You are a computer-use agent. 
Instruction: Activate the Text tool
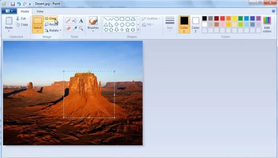[81, 21]
